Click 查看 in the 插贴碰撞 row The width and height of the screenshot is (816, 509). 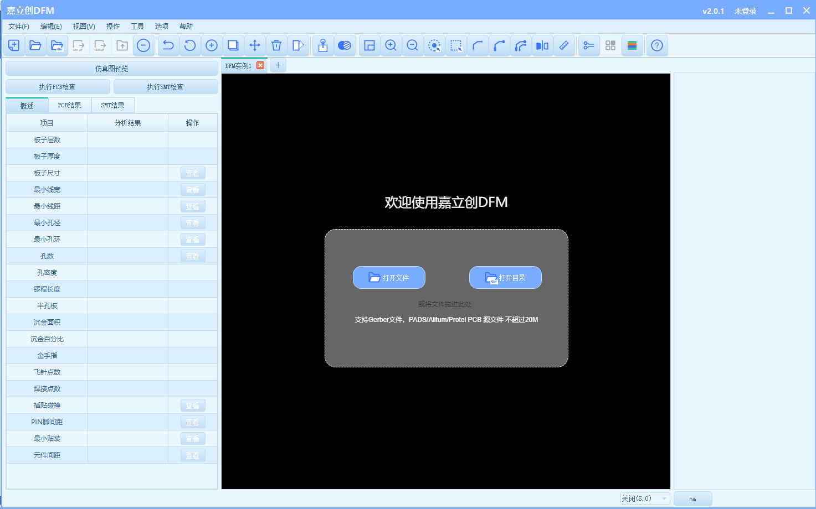pos(193,406)
